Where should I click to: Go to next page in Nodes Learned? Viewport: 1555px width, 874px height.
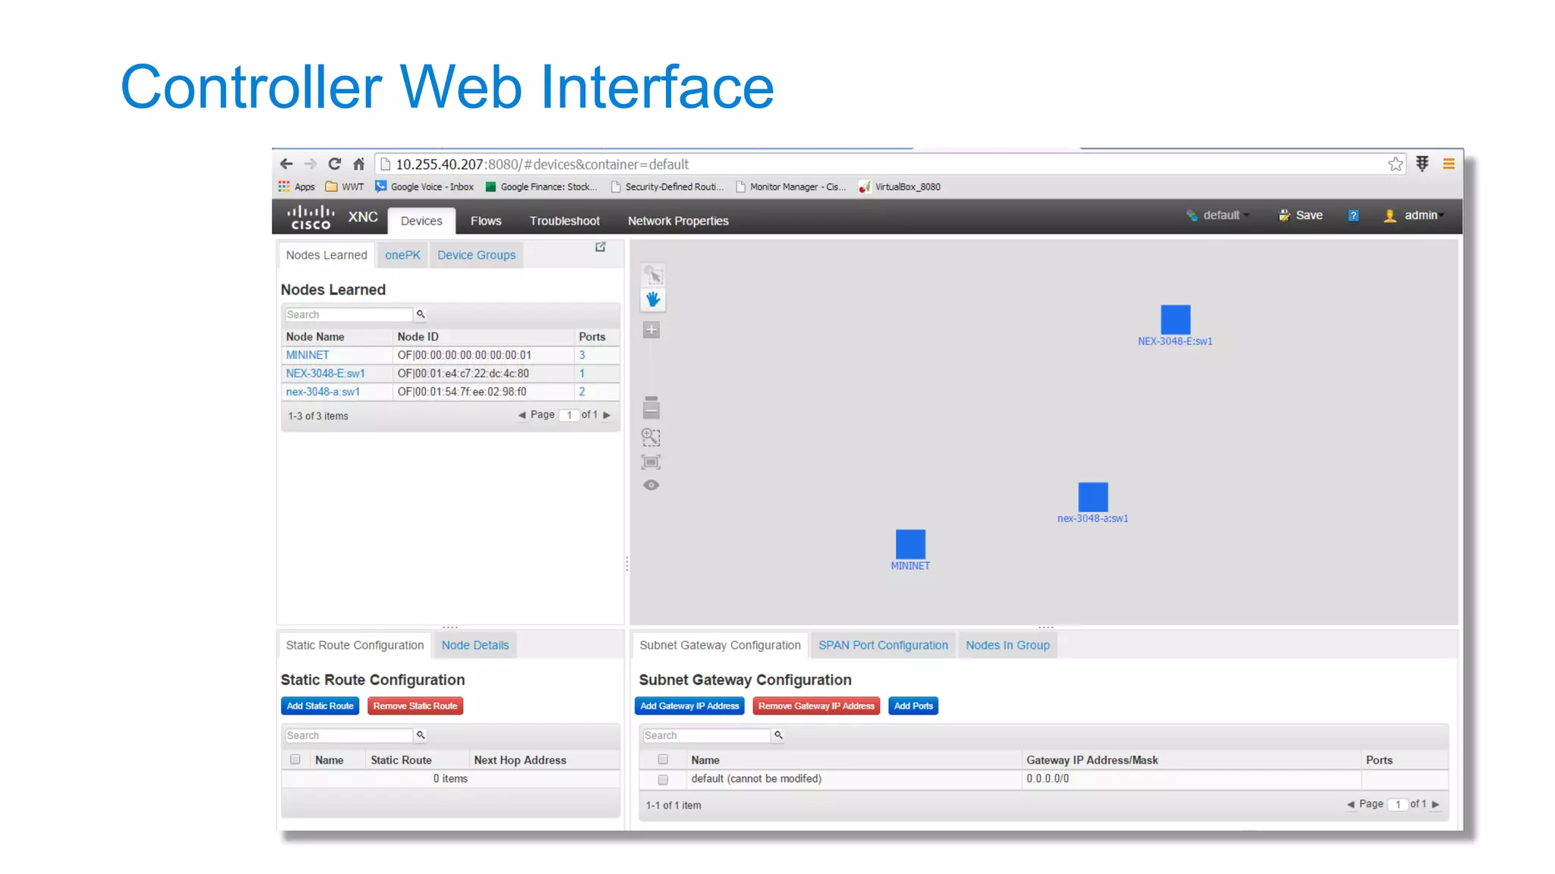[607, 415]
